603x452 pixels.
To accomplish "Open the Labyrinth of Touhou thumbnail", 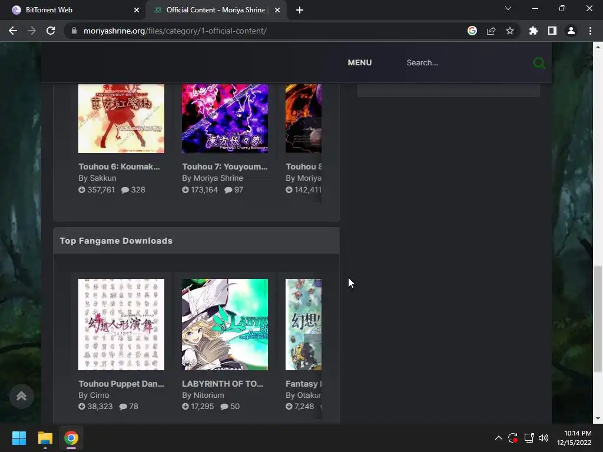I will click(x=225, y=325).
